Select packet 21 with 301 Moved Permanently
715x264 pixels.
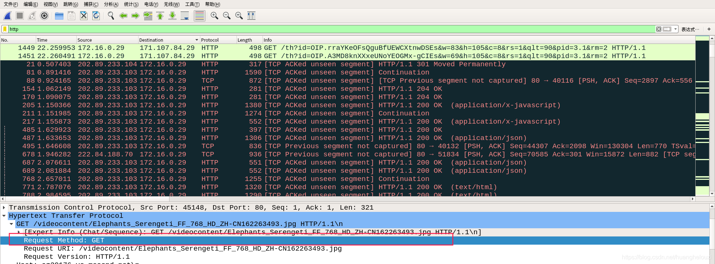(347, 64)
